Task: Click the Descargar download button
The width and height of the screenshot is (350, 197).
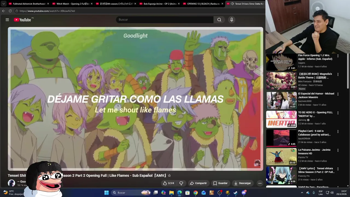Action: [x=243, y=183]
